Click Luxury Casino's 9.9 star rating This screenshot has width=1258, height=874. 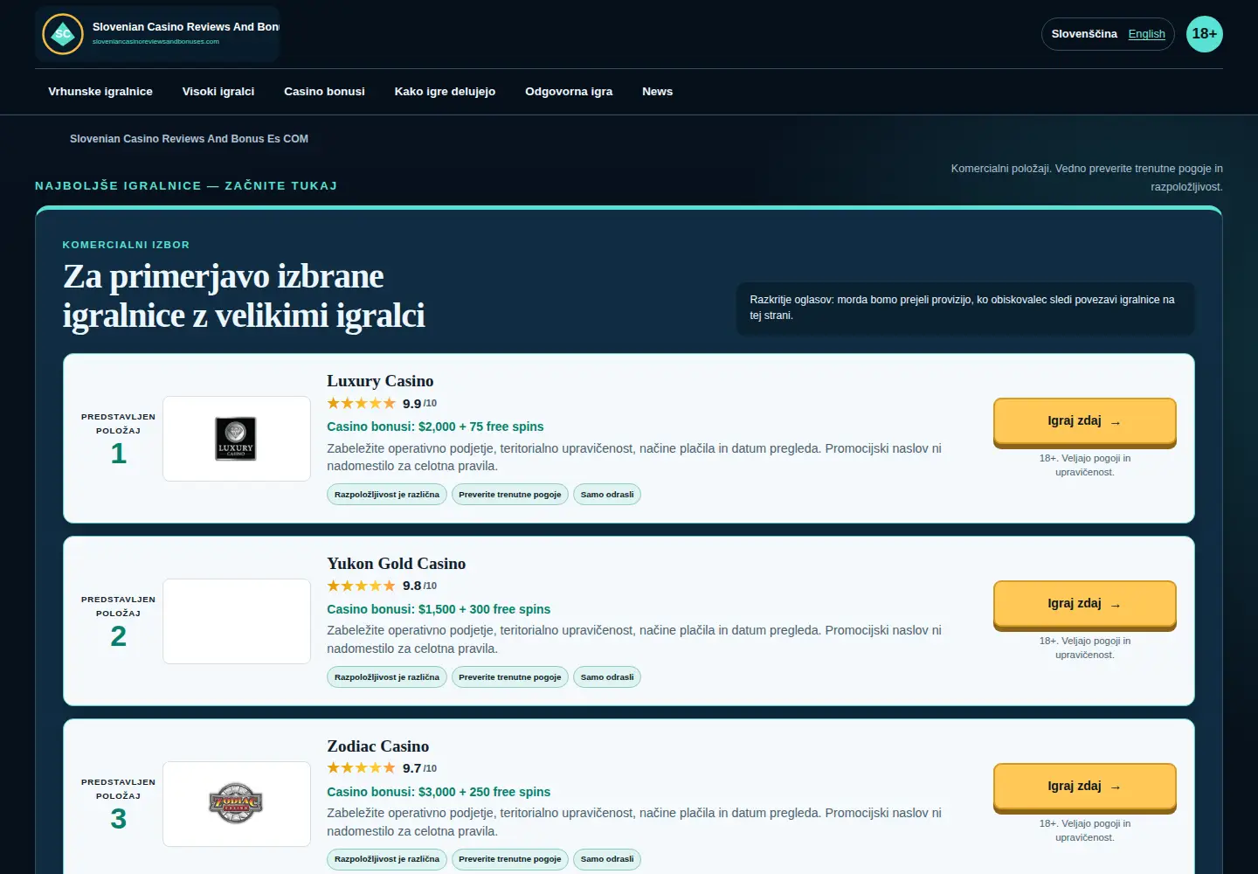pyautogui.click(x=382, y=404)
